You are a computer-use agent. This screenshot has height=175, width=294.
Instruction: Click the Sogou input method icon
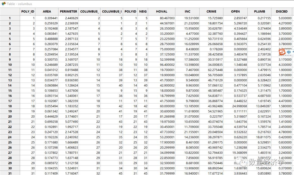point(282,52)
